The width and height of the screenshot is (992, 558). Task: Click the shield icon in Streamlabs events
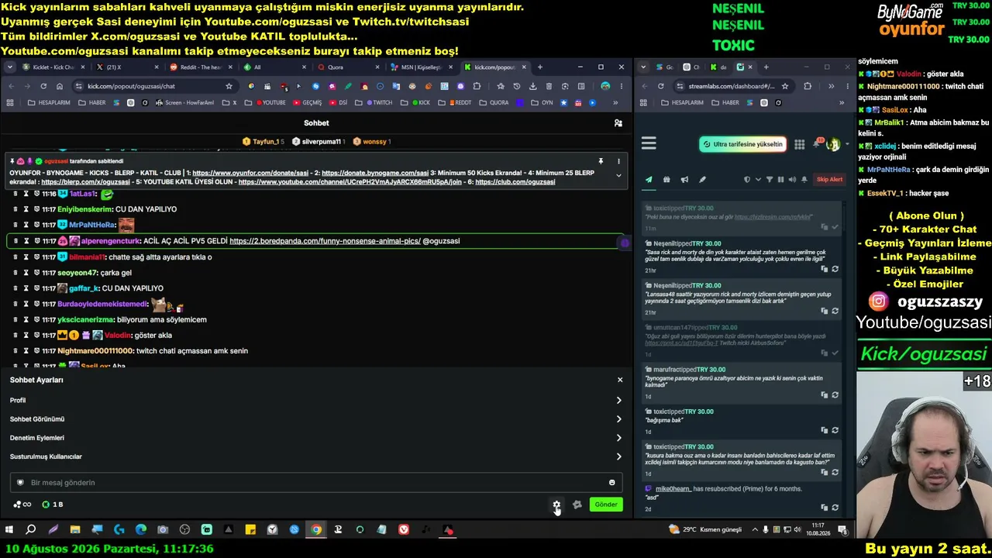(x=747, y=180)
